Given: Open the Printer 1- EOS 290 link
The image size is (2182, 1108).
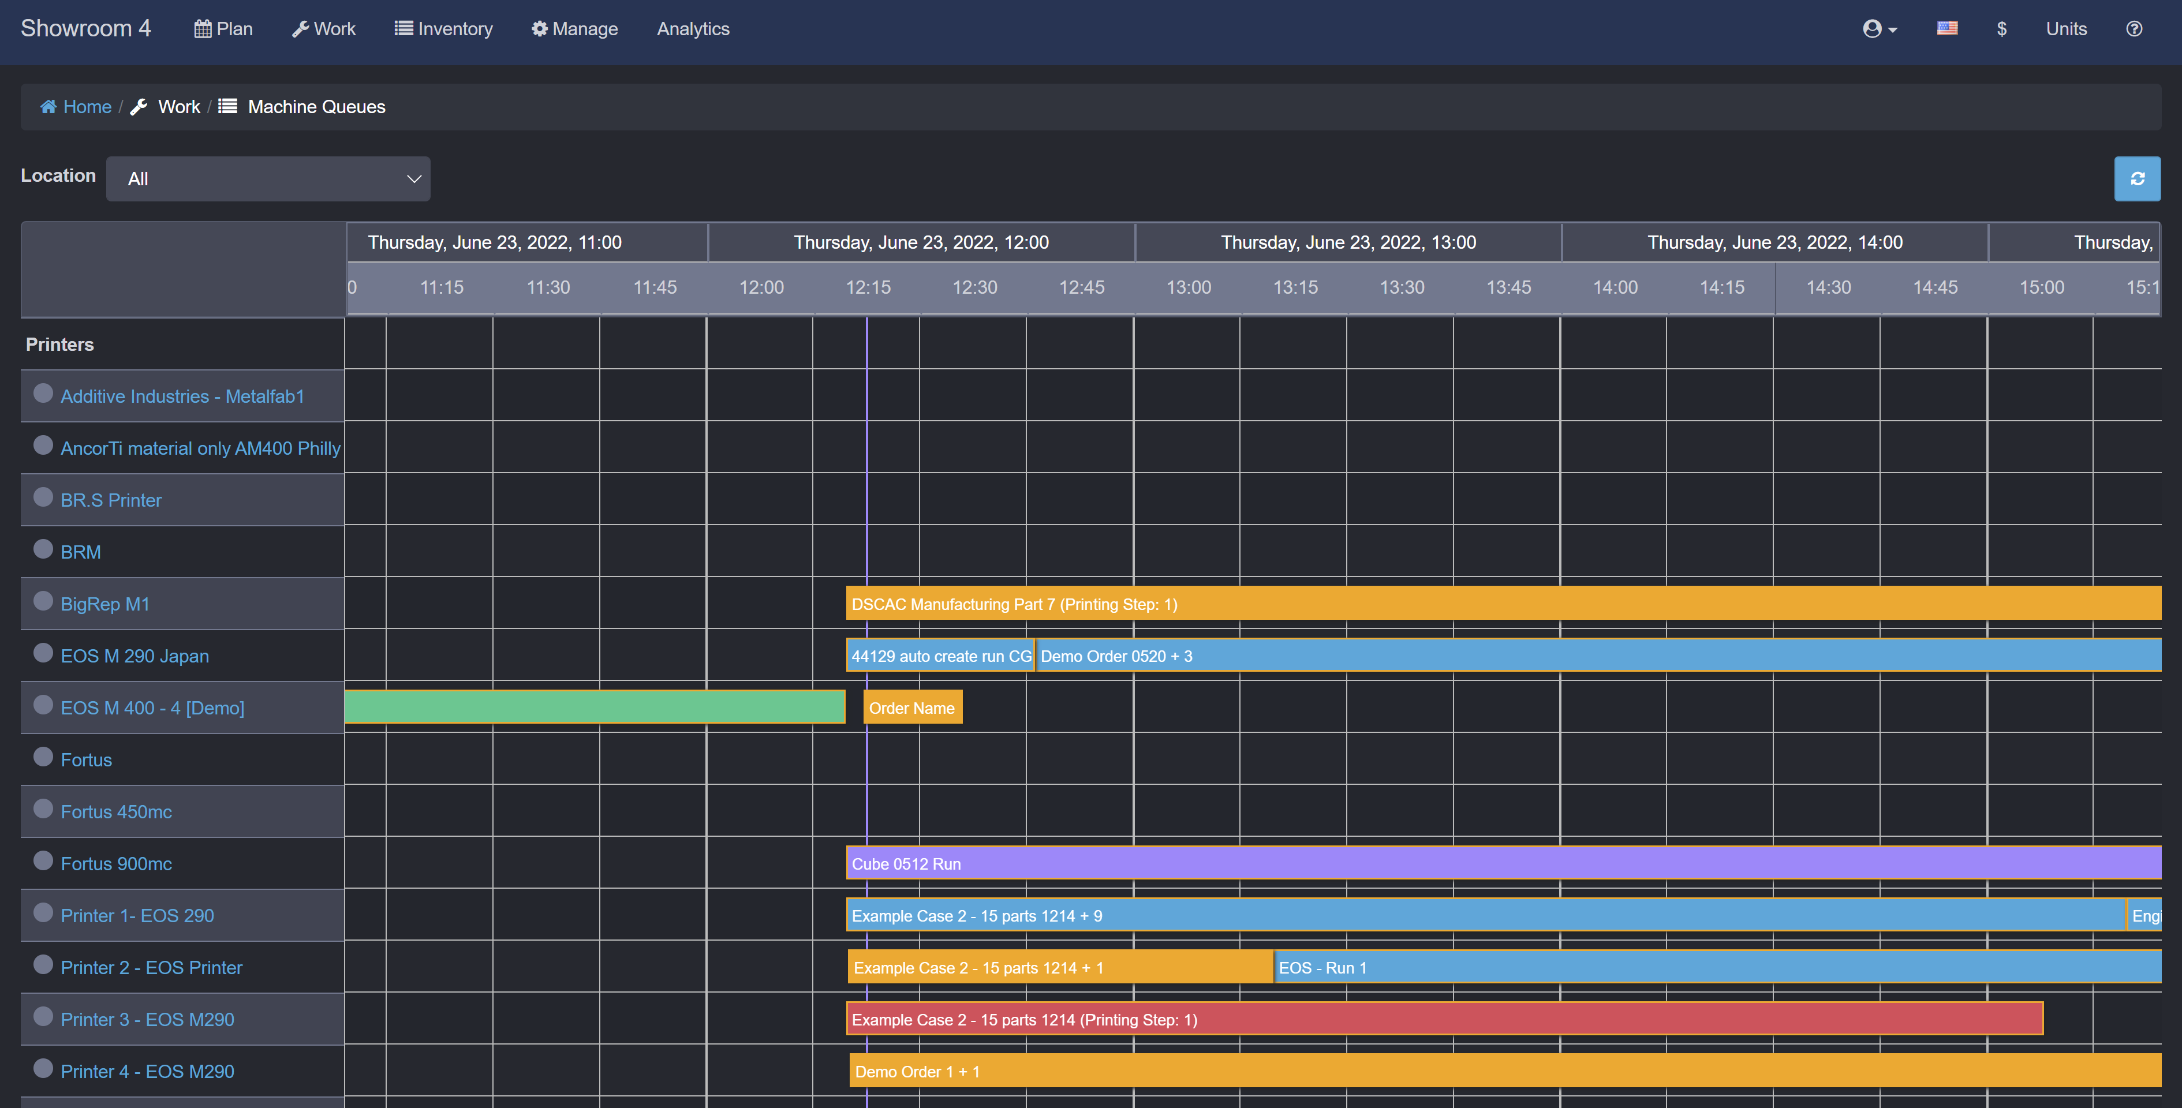Looking at the screenshot, I should point(137,916).
